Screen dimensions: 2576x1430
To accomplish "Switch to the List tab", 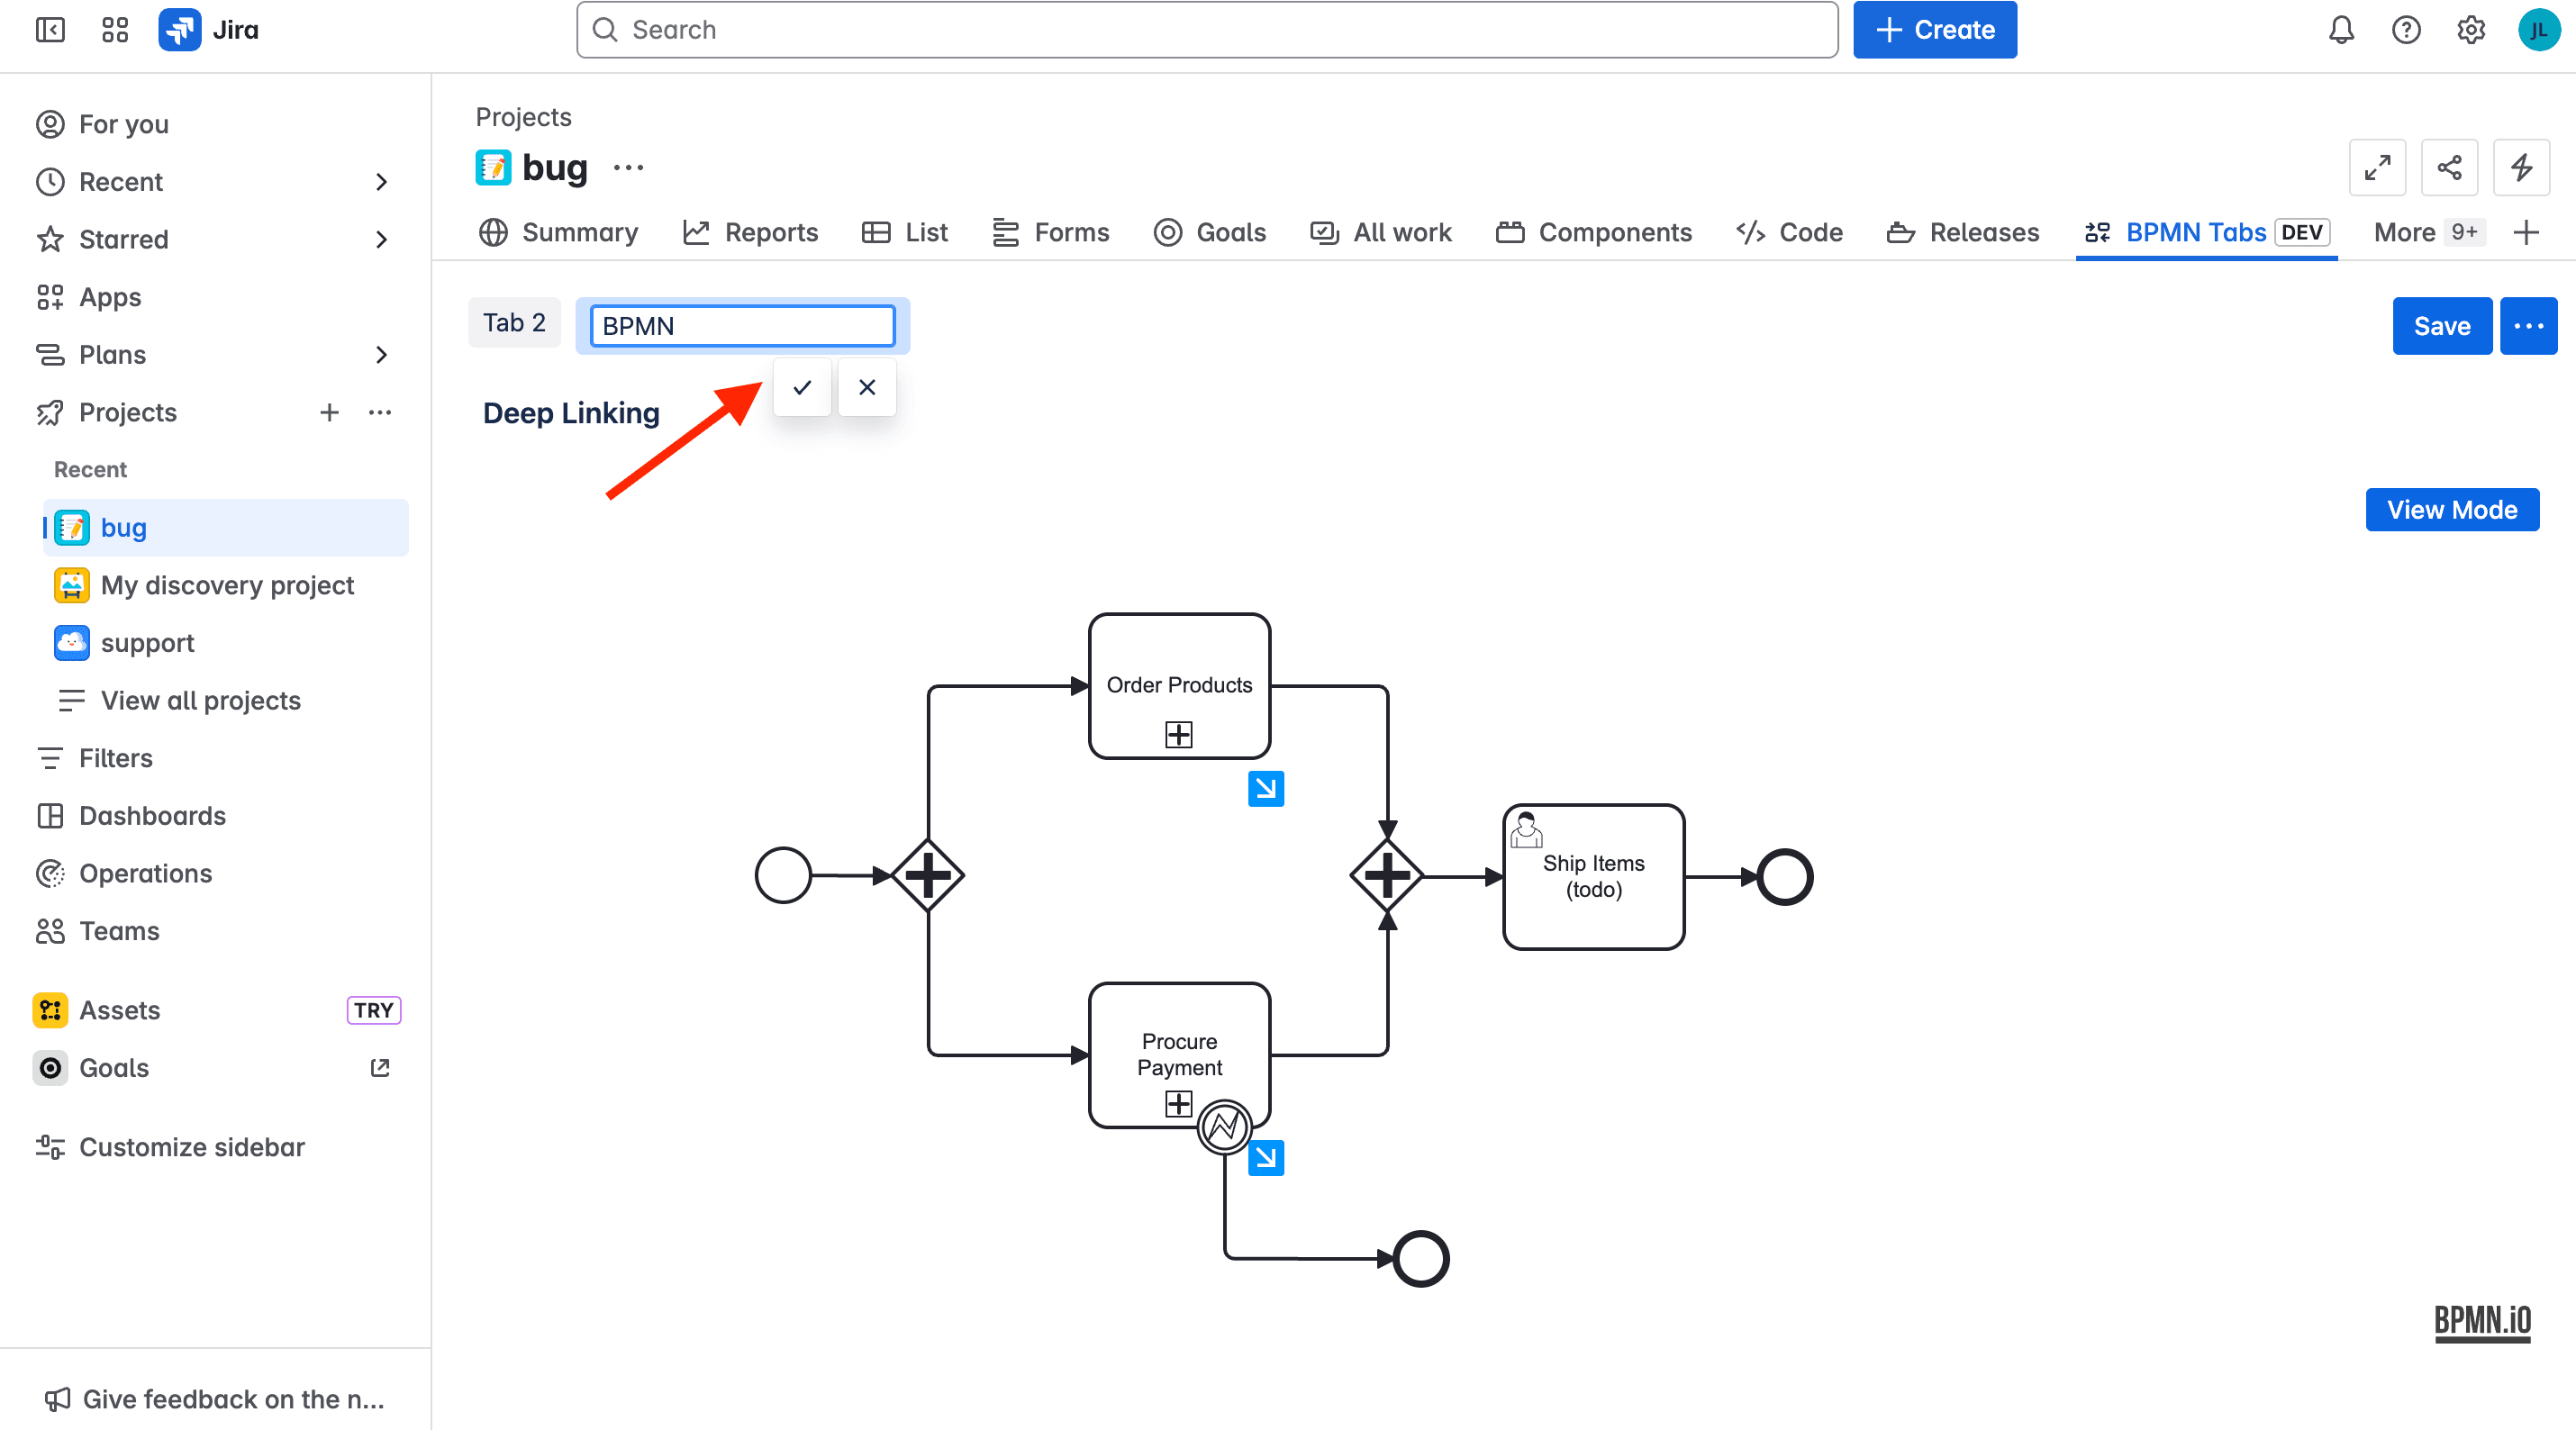I will 904,233.
